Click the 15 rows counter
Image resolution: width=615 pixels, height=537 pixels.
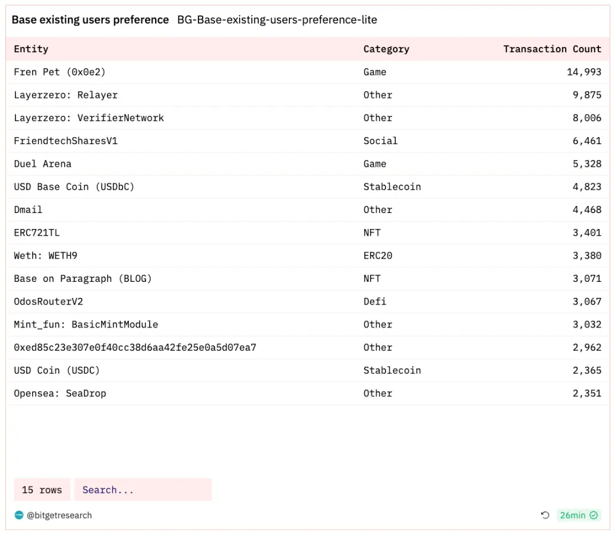coord(42,490)
